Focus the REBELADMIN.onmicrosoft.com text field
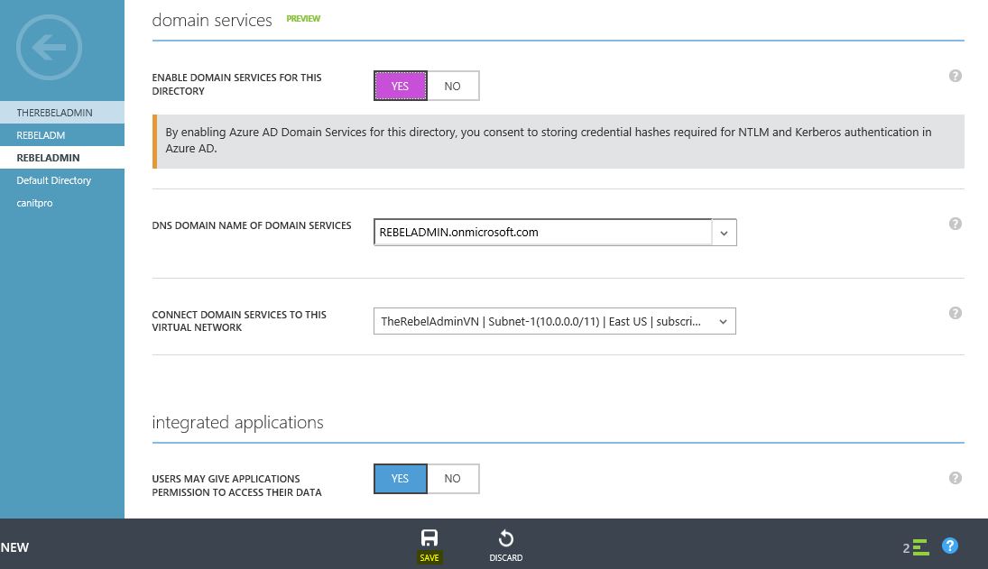 [542, 233]
